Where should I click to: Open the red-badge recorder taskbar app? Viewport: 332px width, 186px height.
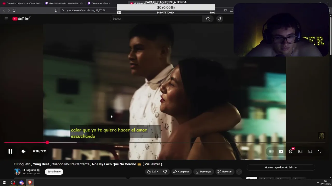coord(13,183)
